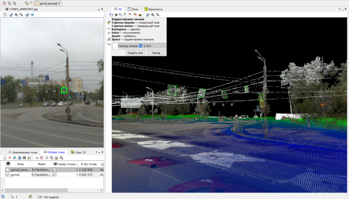Click the camera snapshot icon in the 3D toolbar
Screen dimensions: 349x199
click(116, 15)
